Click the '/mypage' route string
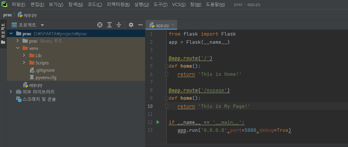This screenshot has height=147, width=348. (x=214, y=90)
